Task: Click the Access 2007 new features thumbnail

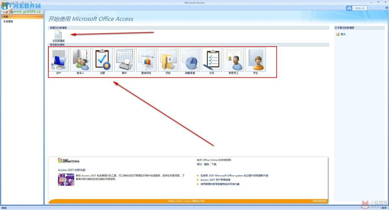Action: [x=66, y=179]
